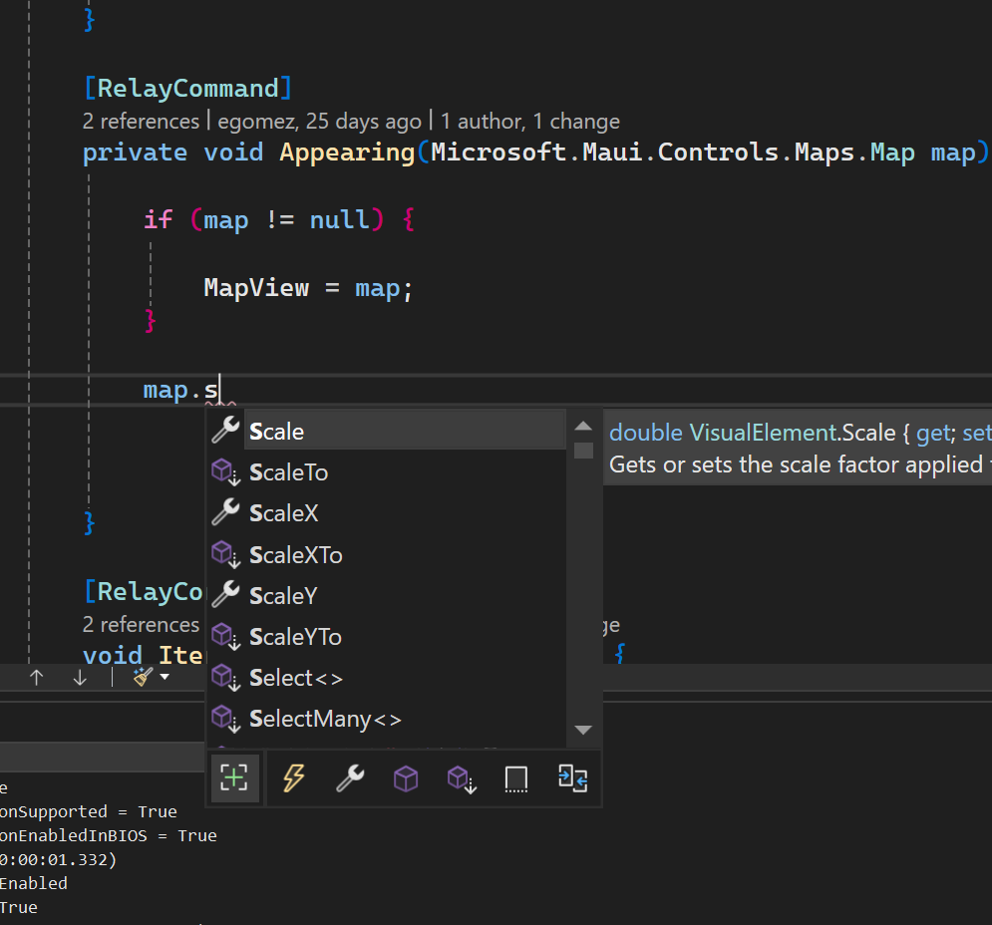
Task: Open the '2 references' CodeLens above Appearing
Action: tap(141, 122)
